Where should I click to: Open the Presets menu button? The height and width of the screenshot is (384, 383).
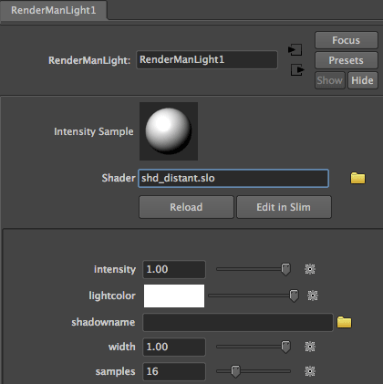347,60
